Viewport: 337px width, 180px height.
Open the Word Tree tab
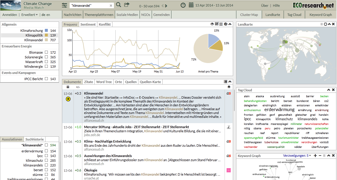[x=104, y=82]
